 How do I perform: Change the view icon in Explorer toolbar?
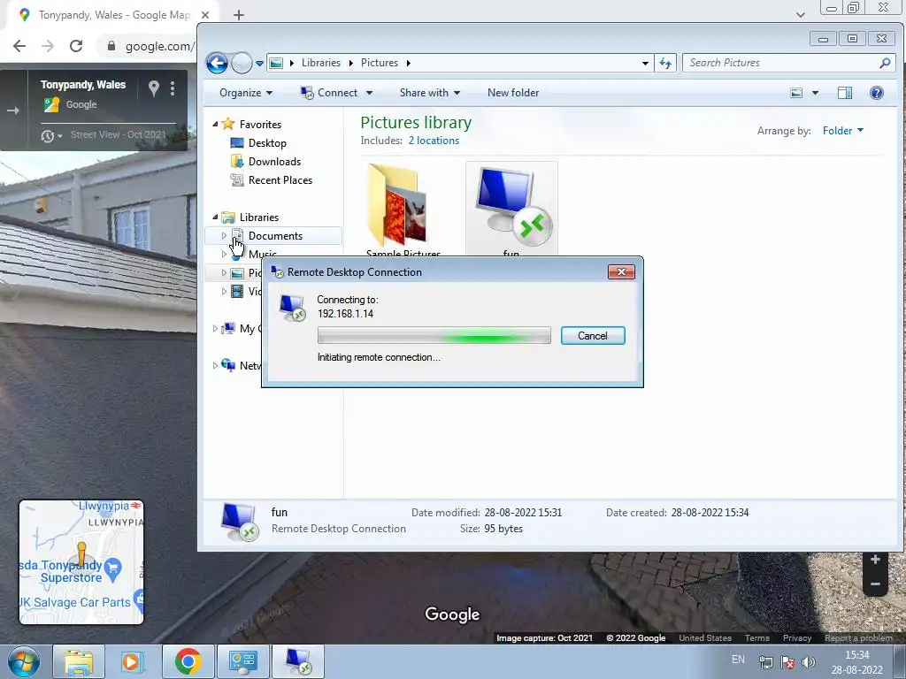pos(796,93)
